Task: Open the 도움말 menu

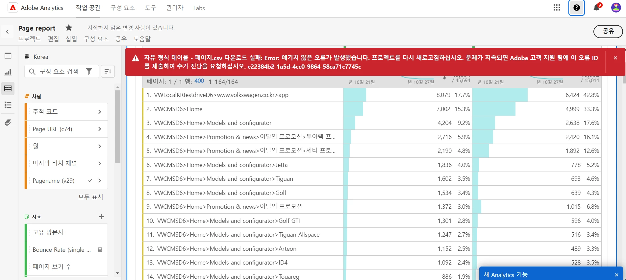Action: click(x=142, y=39)
